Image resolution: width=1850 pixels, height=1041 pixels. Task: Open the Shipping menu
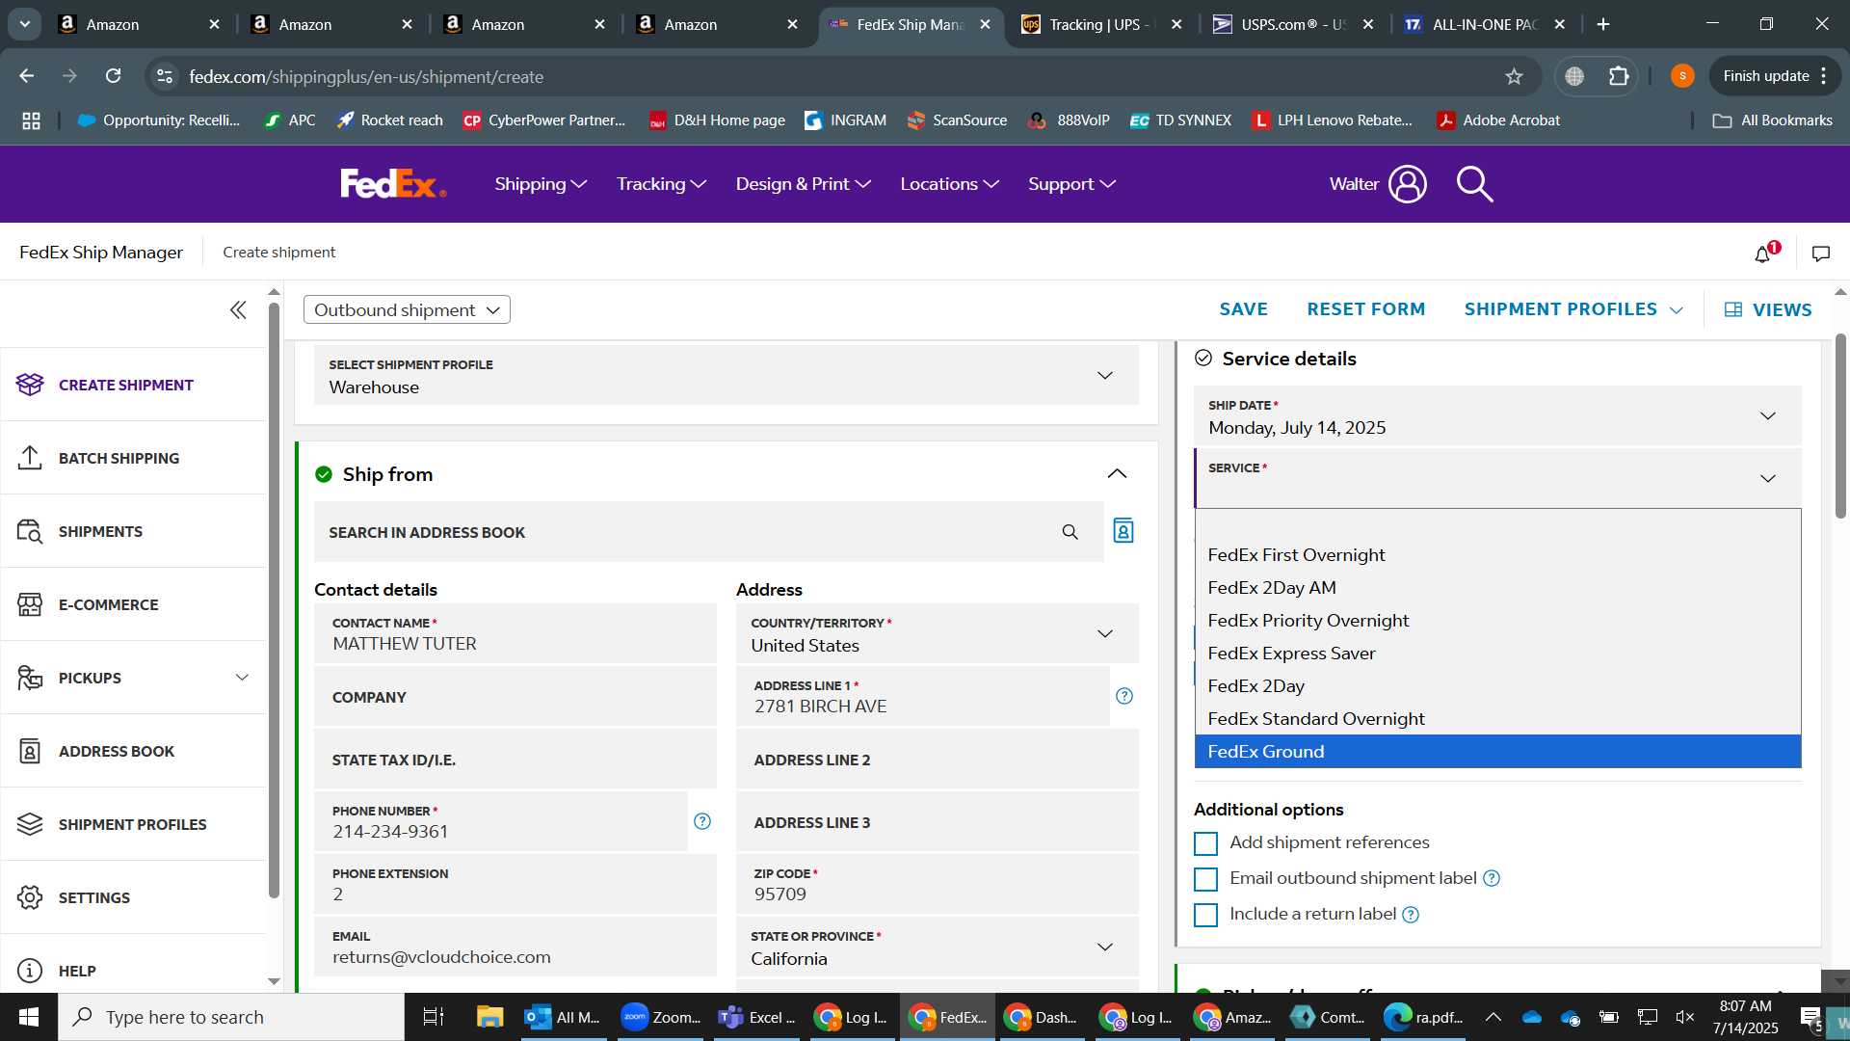pyautogui.click(x=541, y=183)
